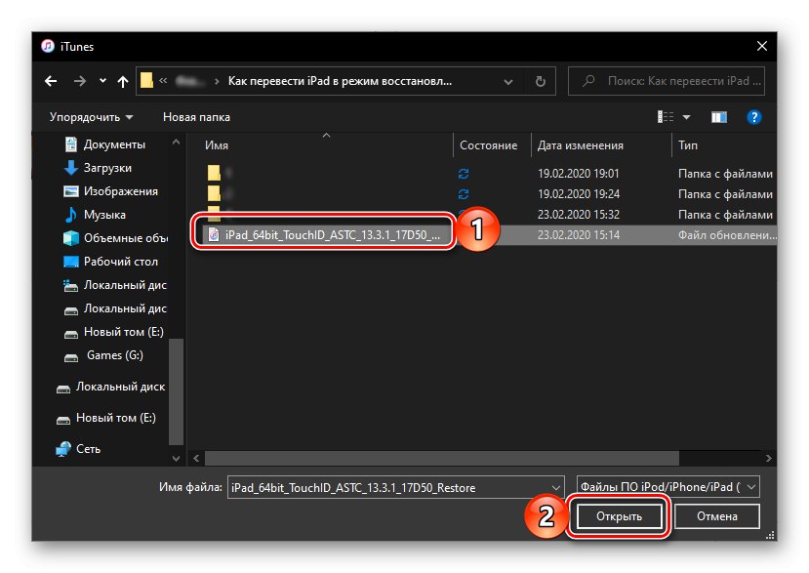Click the Открыть button
Image resolution: width=809 pixels, height=573 pixels.
(619, 516)
